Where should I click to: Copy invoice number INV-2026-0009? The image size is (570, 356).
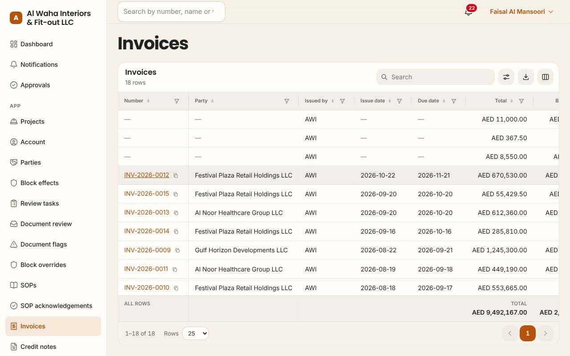pos(177,251)
